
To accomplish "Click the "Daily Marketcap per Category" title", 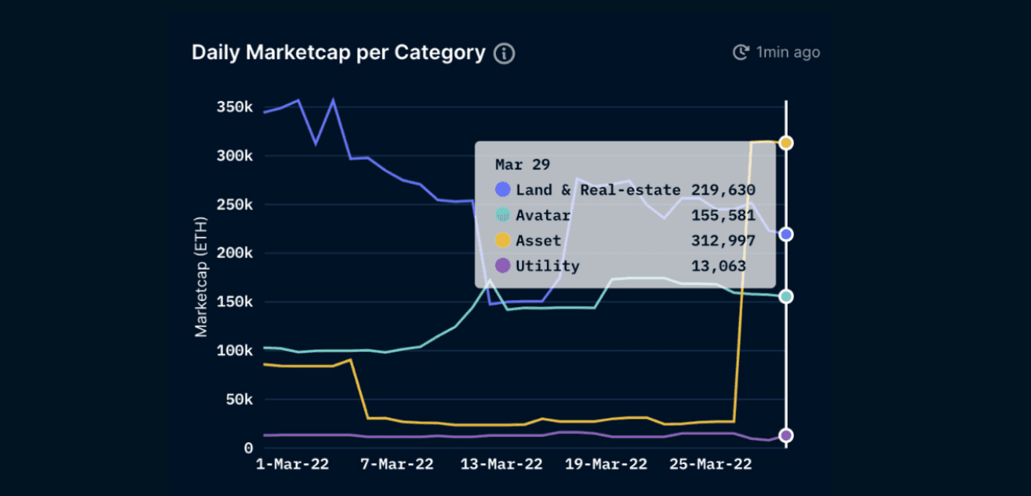I will (x=338, y=53).
